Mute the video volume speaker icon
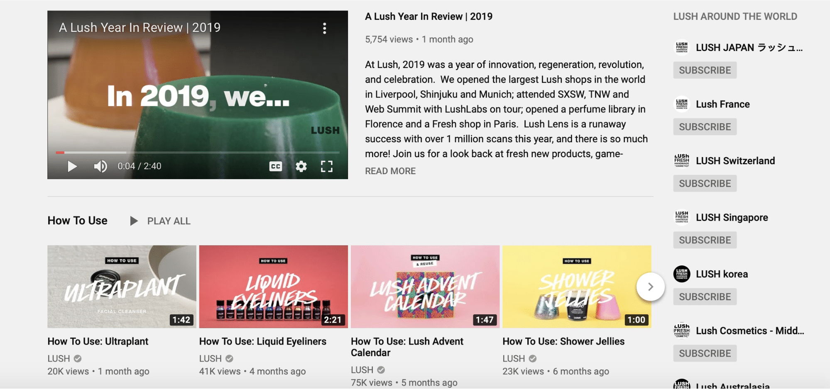 (100, 166)
